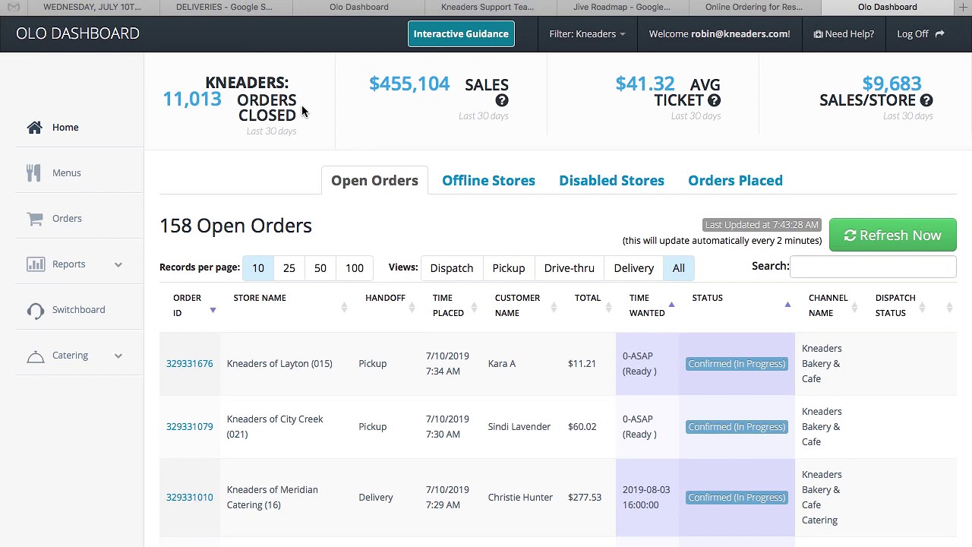
Task: Set records per page to 50
Action: (x=320, y=268)
